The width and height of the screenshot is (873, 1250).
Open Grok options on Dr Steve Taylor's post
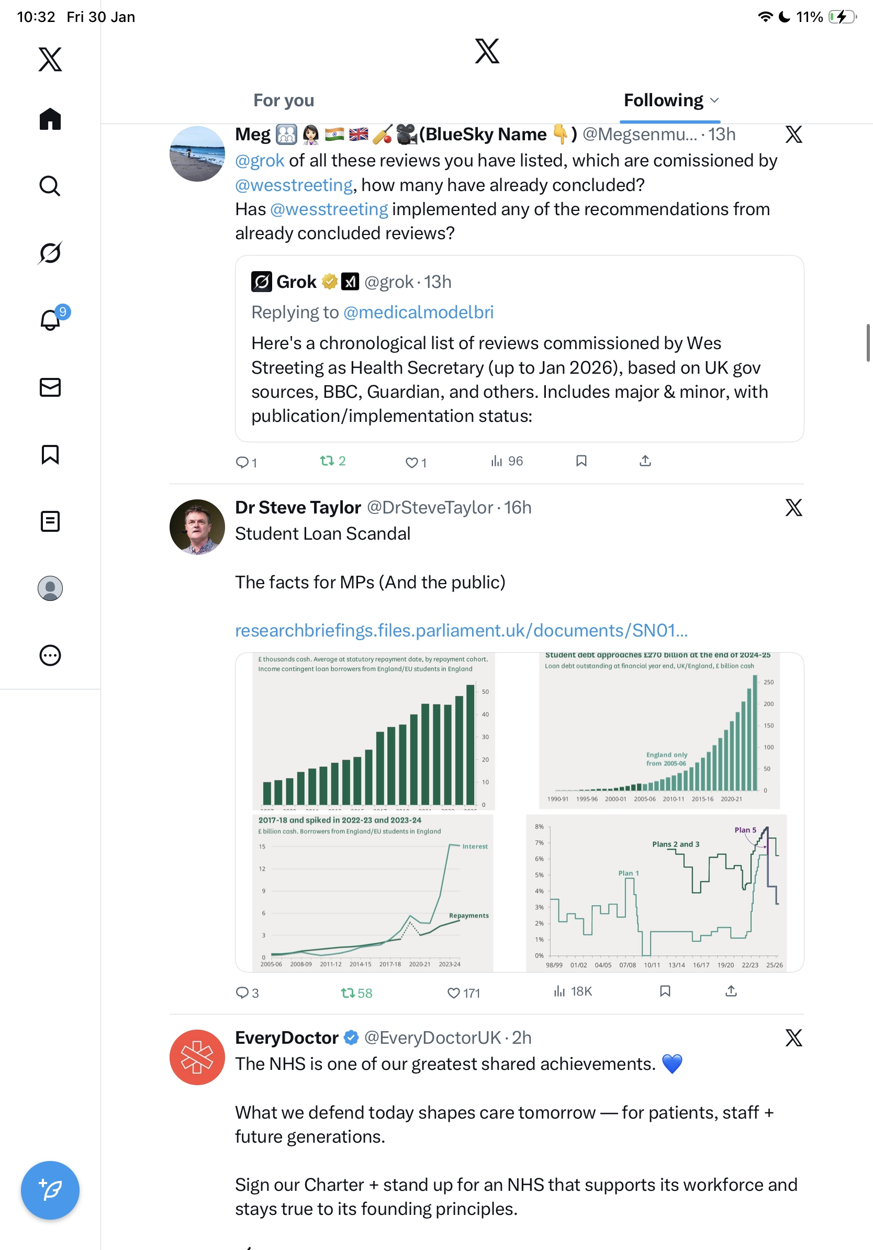[793, 507]
